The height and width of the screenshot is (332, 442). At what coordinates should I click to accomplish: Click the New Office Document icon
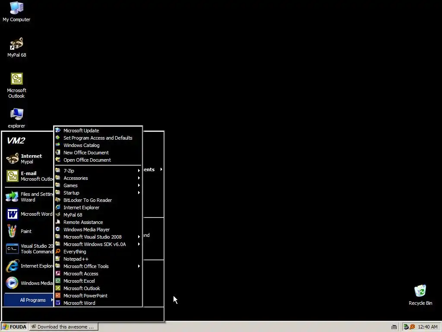(58, 152)
